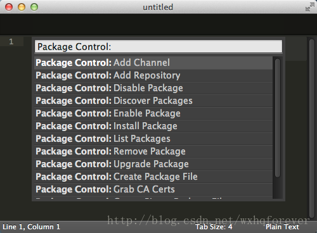Click the command palette list scrollbar
The width and height of the screenshot is (317, 233).
pos(278,118)
